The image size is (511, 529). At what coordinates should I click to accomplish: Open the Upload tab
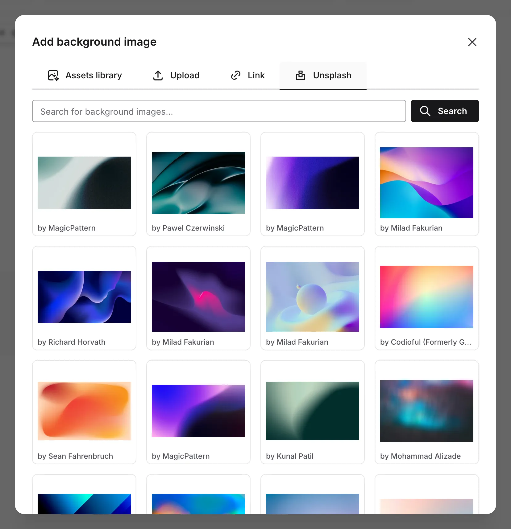click(176, 76)
